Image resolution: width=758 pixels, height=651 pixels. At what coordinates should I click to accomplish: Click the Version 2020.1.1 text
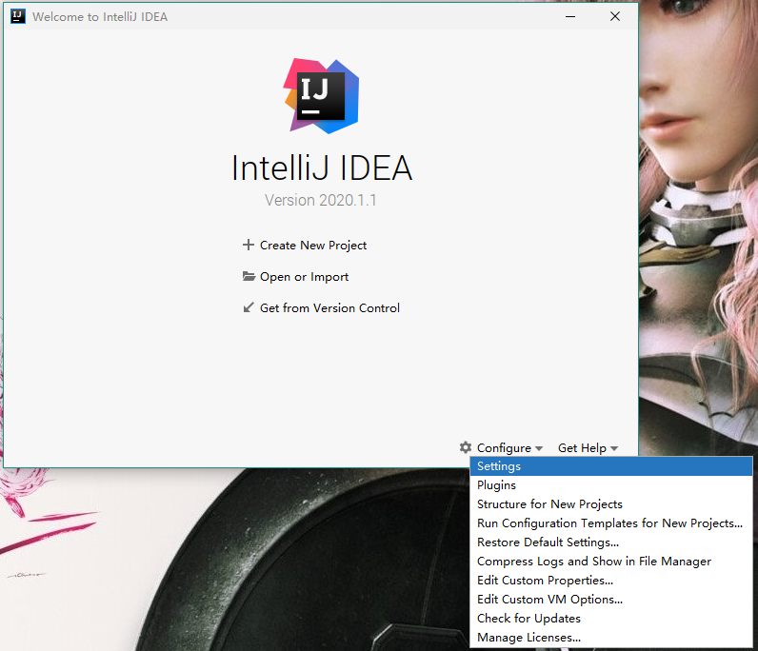(x=321, y=200)
